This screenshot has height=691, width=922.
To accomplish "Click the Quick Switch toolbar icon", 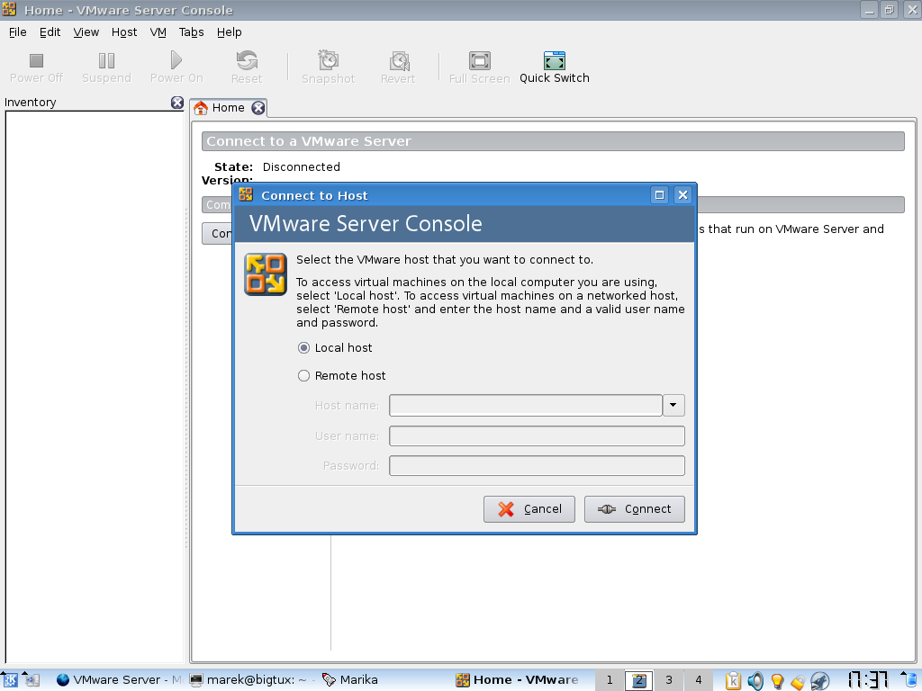I will pyautogui.click(x=554, y=61).
